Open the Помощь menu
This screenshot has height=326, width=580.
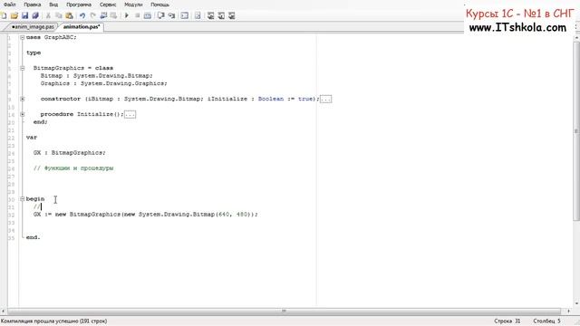[159, 5]
